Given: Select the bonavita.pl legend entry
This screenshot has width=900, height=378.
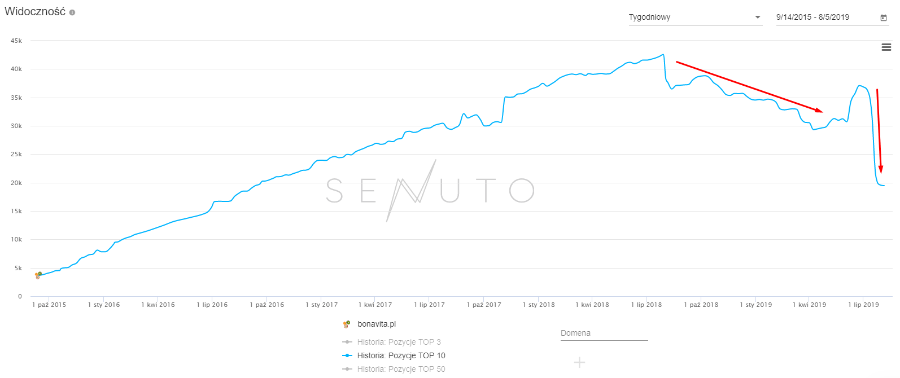Looking at the screenshot, I should pyautogui.click(x=377, y=324).
